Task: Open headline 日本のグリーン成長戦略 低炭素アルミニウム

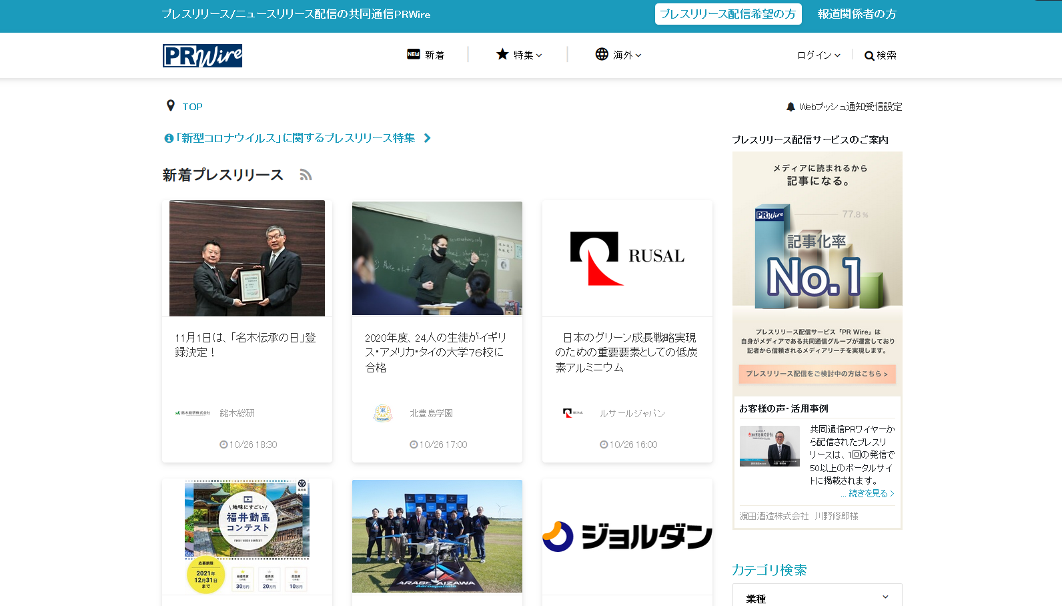Action: click(626, 352)
